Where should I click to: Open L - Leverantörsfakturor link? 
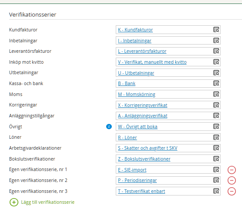click(x=142, y=51)
